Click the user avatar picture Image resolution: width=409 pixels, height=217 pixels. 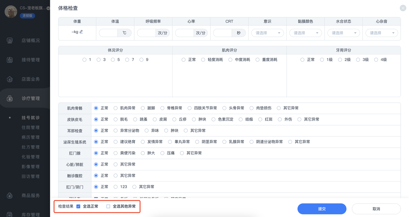(x=11, y=12)
